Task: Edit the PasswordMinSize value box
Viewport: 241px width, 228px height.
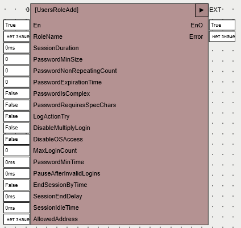Action: [x=16, y=59]
